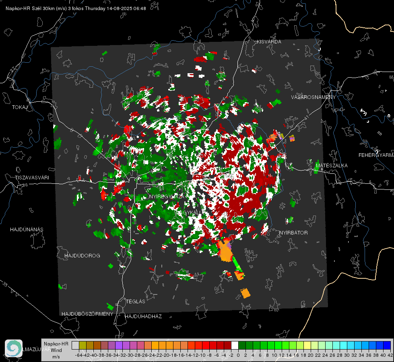Click the TISZAVASVÁRI town label
The width and height of the screenshot is (394, 362).
[x=32, y=178]
